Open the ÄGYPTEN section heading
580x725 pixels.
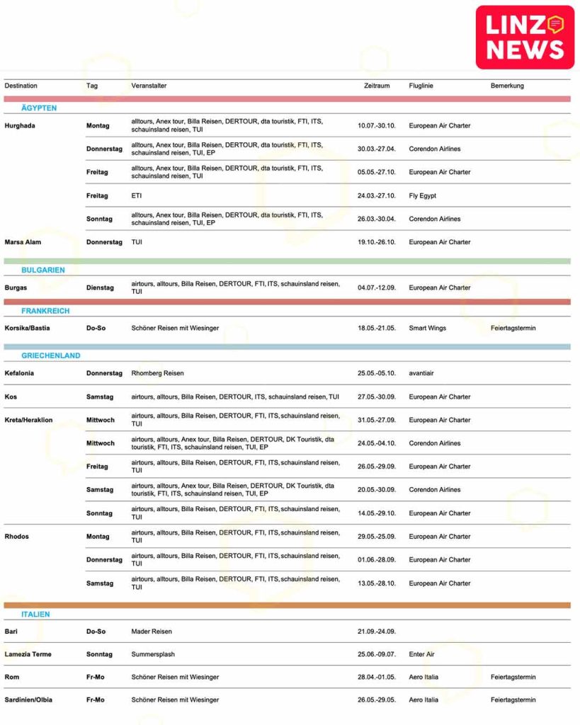point(39,108)
